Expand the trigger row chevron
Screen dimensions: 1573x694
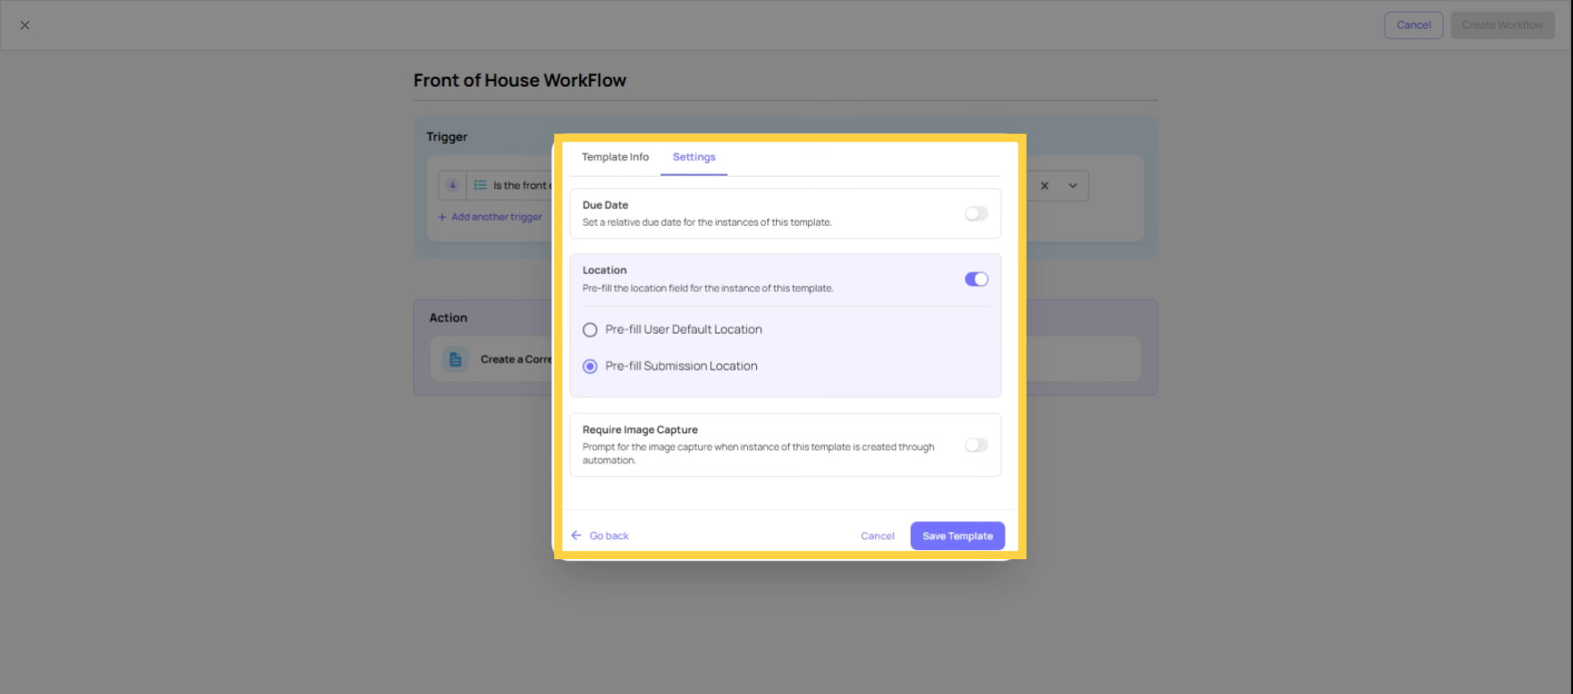pyautogui.click(x=1072, y=186)
